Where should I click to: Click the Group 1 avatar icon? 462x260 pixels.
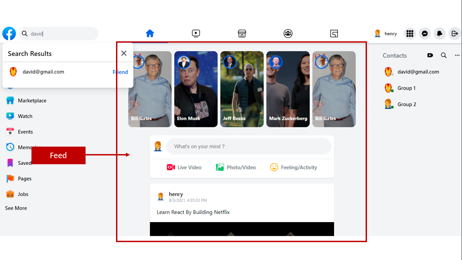tap(388, 88)
